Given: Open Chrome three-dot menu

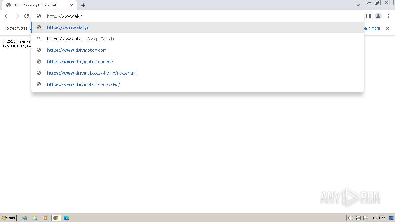Looking at the screenshot, I should coord(388,16).
